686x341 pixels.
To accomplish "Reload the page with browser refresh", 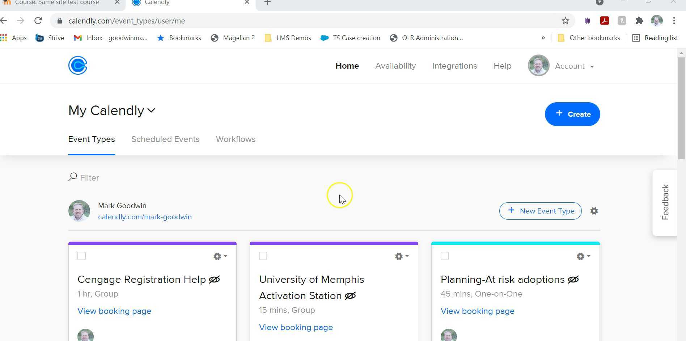I will tap(38, 21).
